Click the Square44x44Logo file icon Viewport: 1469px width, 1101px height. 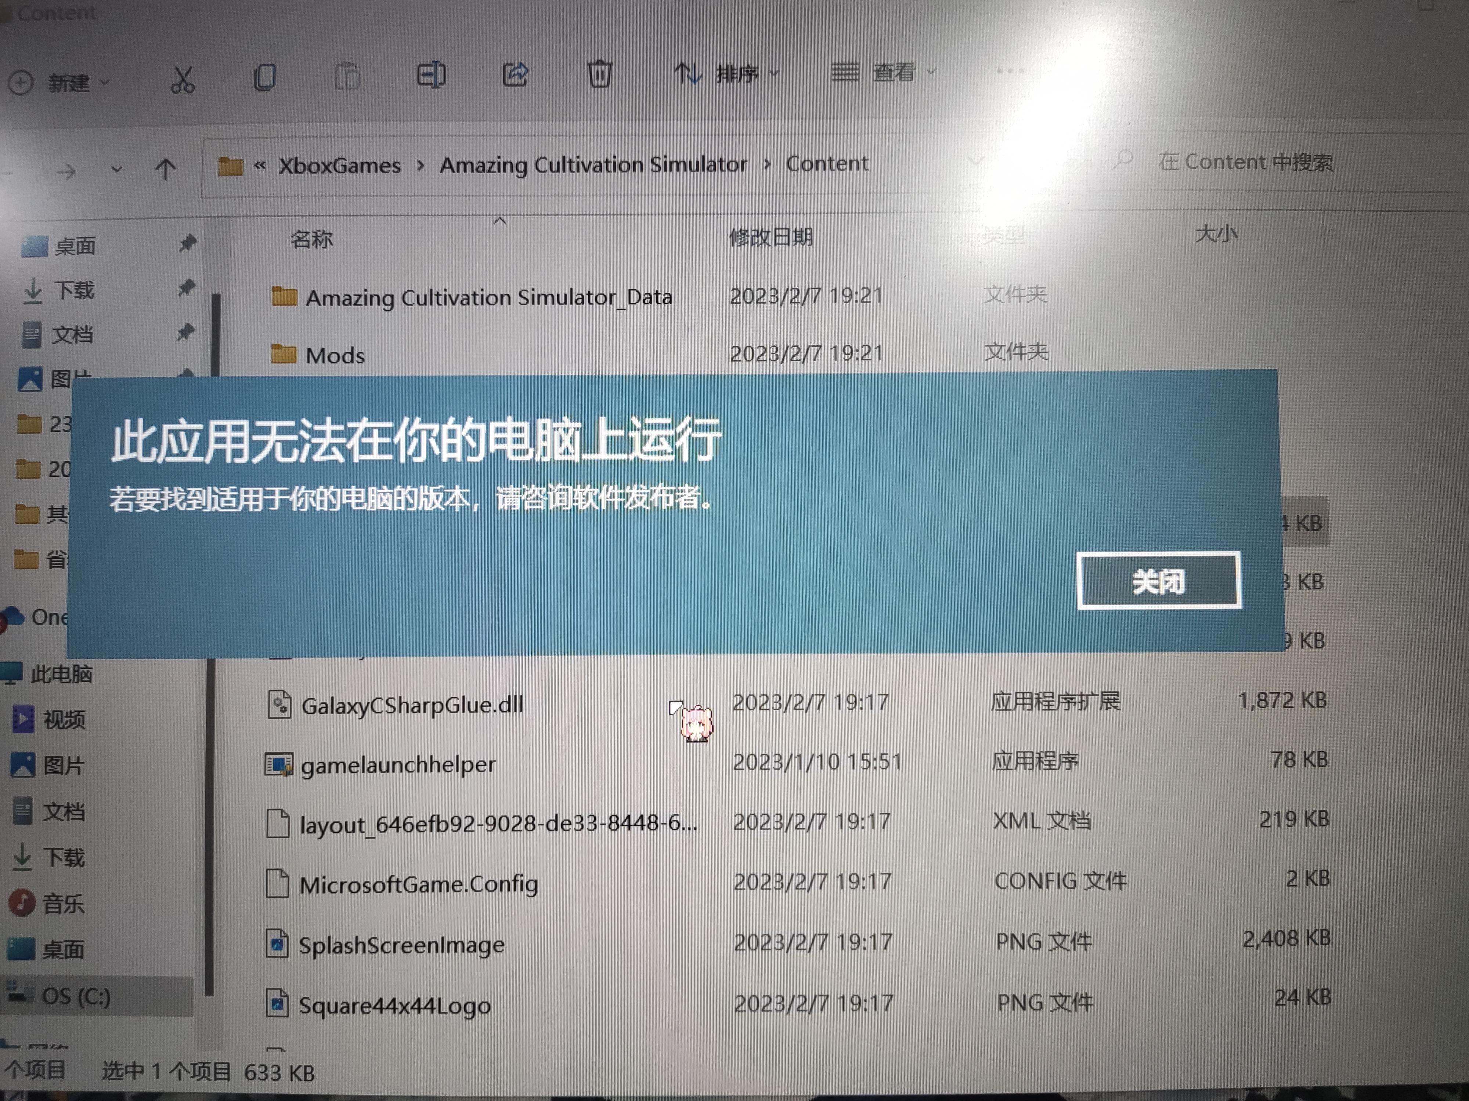(x=277, y=1004)
